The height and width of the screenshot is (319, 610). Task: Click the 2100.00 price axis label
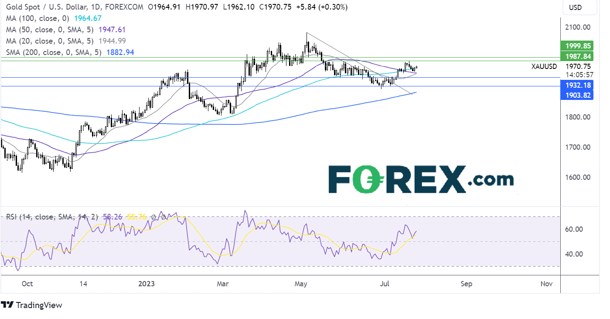coord(578,27)
